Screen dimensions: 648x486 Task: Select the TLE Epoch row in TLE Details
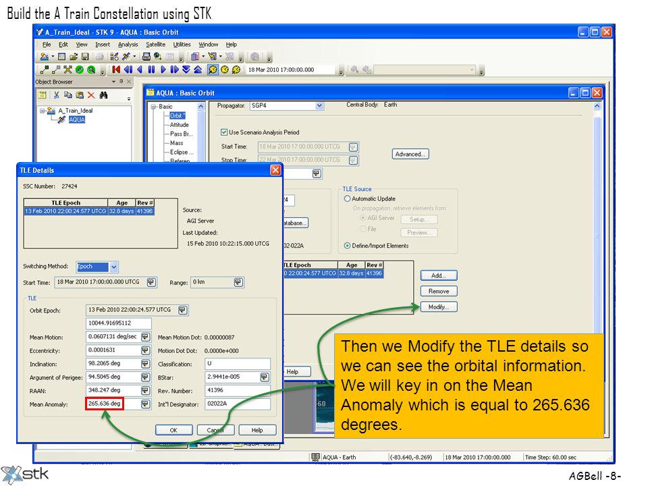89,211
